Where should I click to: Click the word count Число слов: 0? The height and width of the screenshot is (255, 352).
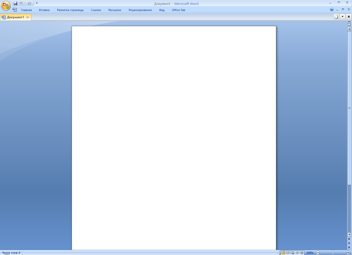coord(11,253)
